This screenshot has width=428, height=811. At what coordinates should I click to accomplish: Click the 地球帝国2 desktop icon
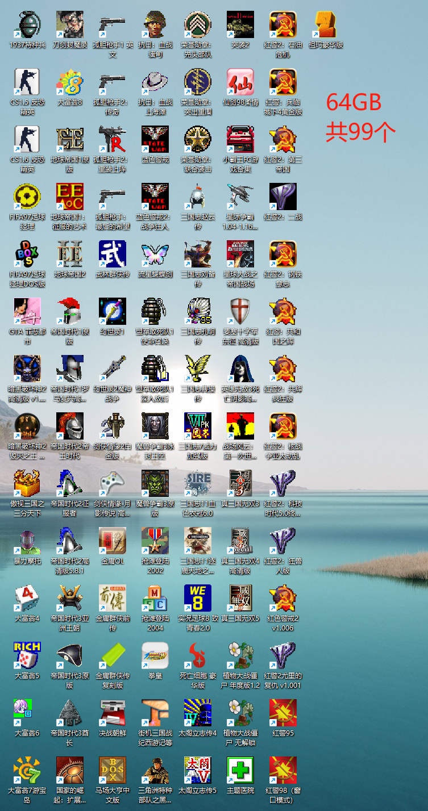70,254
